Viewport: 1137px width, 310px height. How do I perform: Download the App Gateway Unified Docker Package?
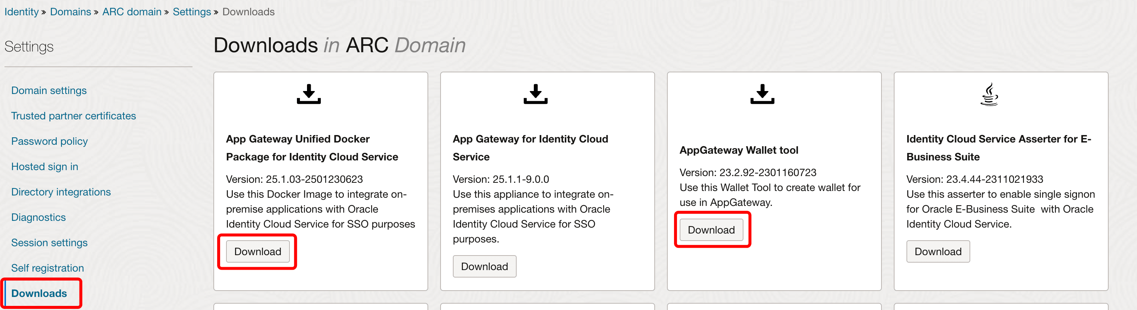pyautogui.click(x=258, y=251)
